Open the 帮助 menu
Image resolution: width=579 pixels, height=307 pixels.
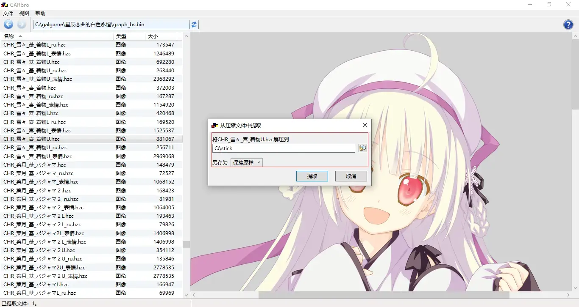click(40, 14)
